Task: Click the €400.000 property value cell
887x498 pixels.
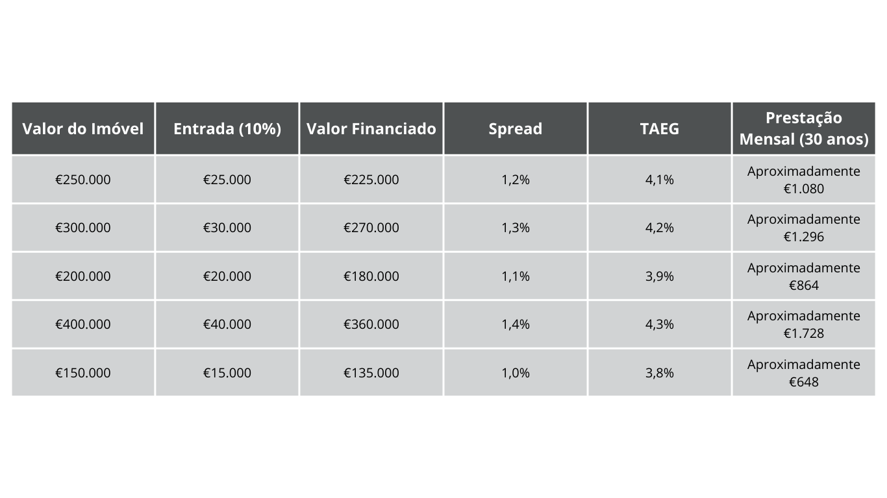Action: 83,324
